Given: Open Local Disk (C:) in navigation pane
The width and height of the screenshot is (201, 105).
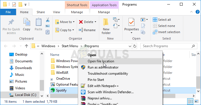Looking at the screenshot, I should [23, 95].
